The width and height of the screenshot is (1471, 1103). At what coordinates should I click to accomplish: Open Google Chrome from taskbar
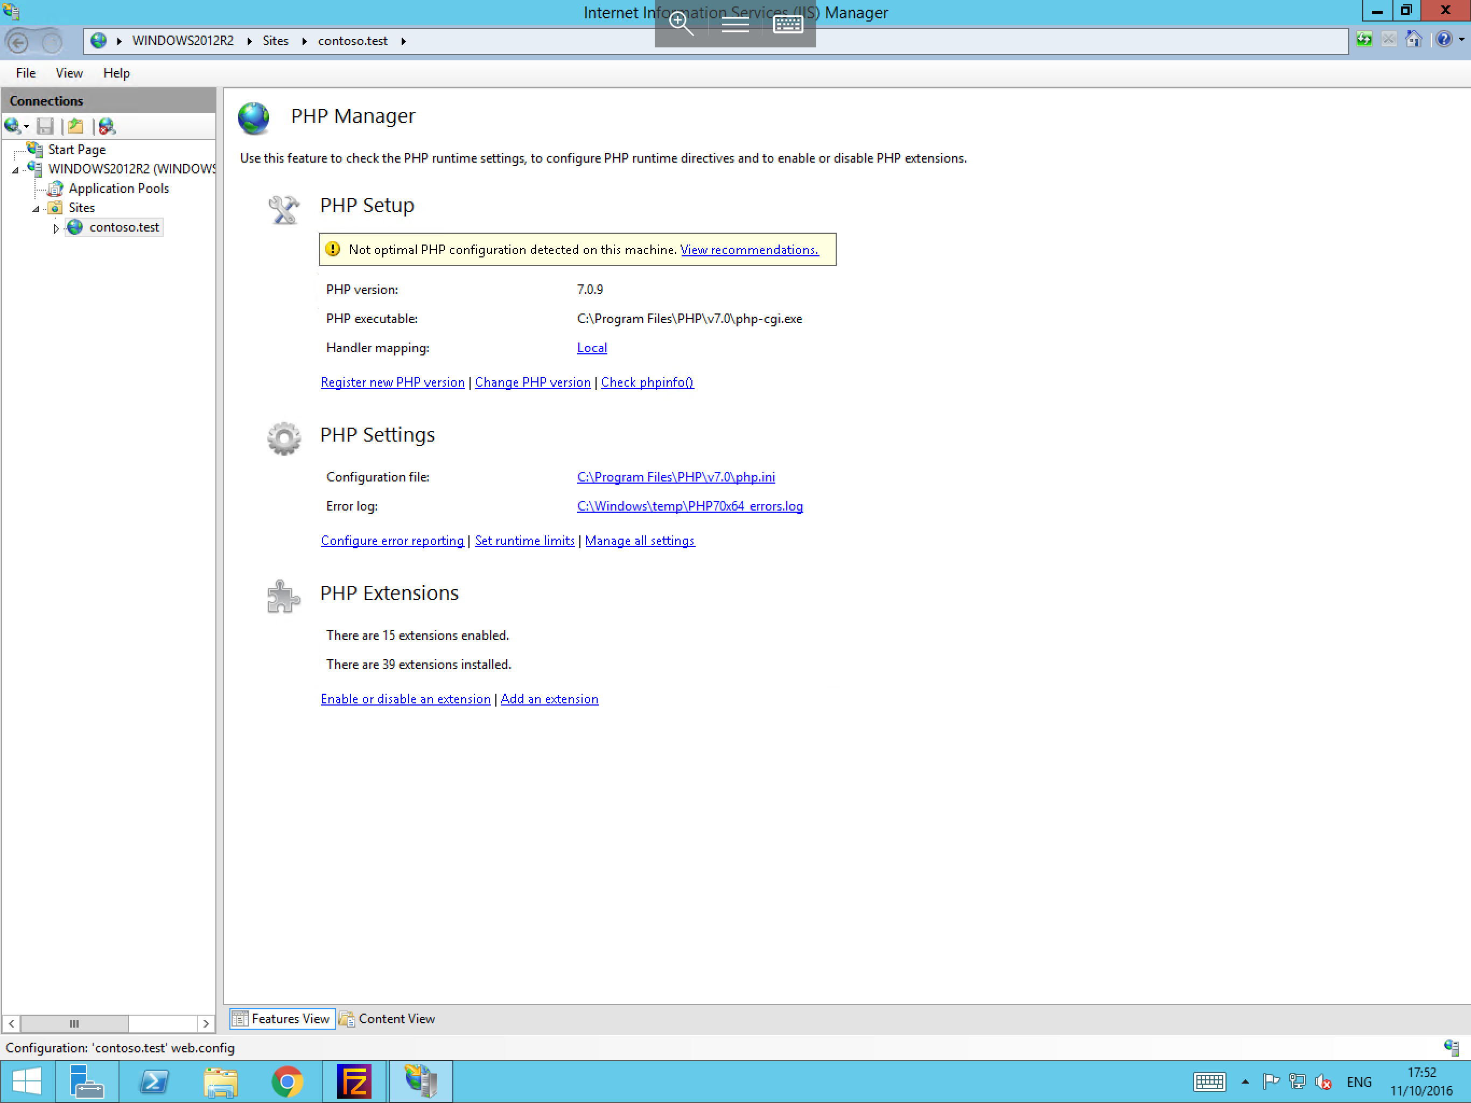click(288, 1081)
